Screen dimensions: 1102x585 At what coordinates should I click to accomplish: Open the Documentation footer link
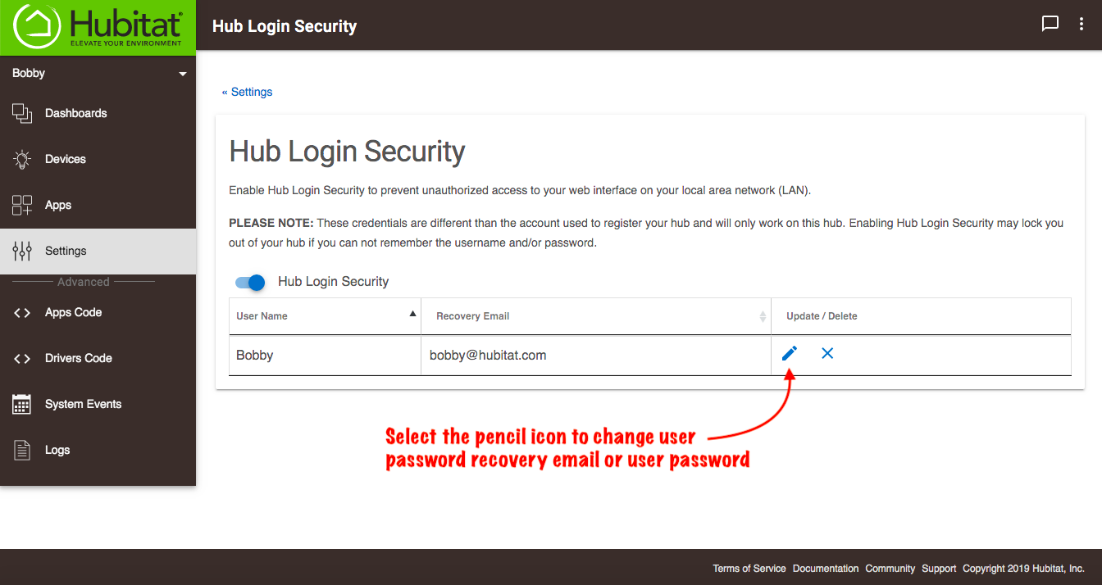[825, 568]
